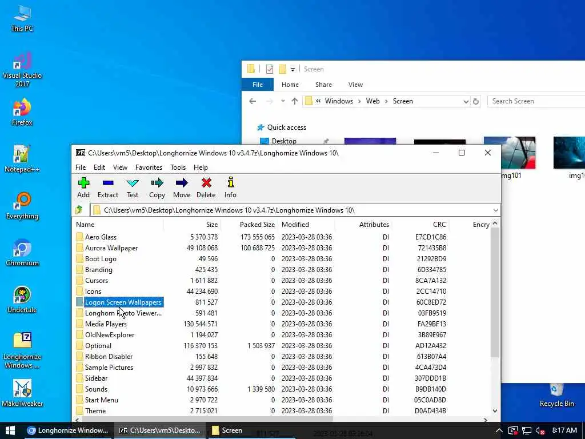Open the Favorites menu in 7-Zip
The height and width of the screenshot is (439, 585).
tap(149, 167)
